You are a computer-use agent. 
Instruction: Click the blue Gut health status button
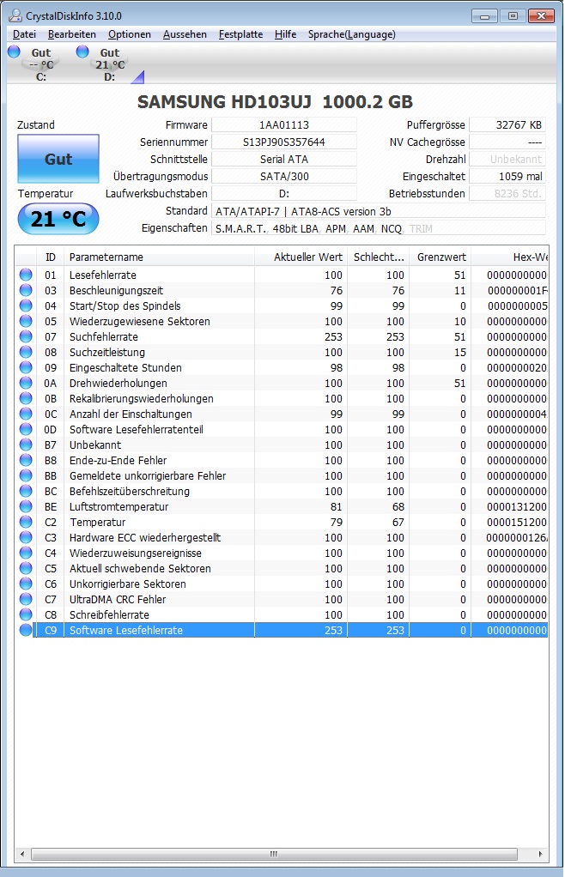[58, 159]
